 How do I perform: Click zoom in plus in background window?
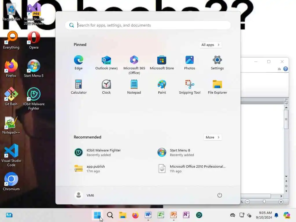[281, 202]
